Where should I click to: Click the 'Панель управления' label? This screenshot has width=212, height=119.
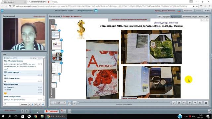click(x=129, y=99)
